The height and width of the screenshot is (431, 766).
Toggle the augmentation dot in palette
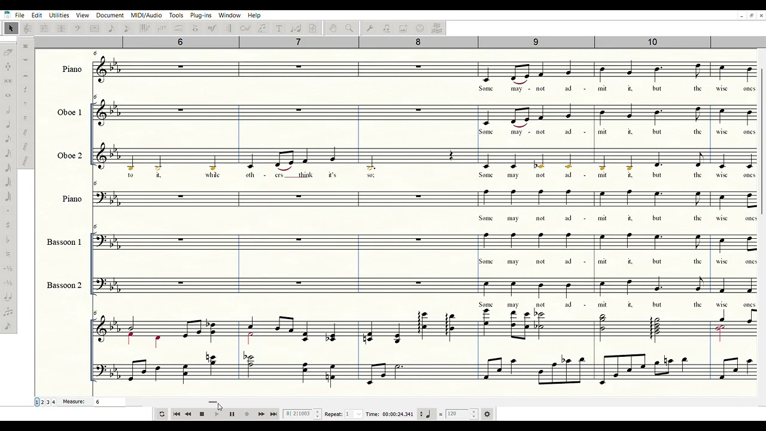point(8,211)
